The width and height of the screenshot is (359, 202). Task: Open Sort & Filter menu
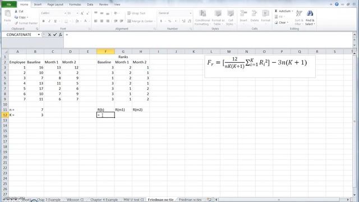coord(298,17)
